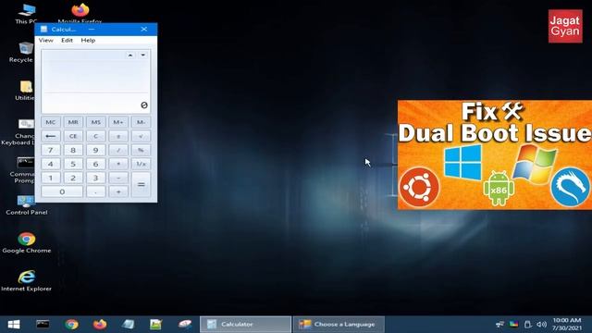Click the square root key

point(141,136)
